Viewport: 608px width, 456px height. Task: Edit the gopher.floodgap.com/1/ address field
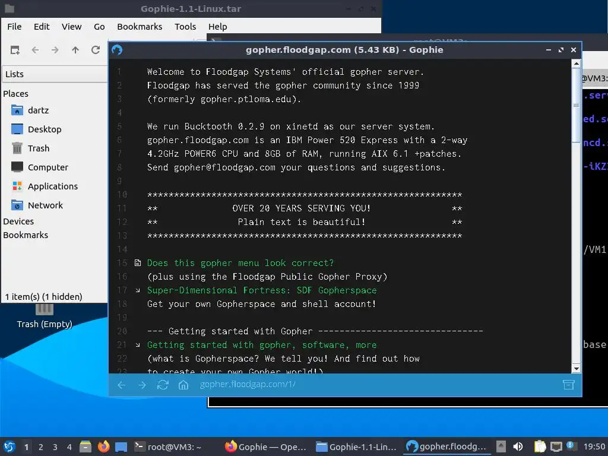point(248,384)
